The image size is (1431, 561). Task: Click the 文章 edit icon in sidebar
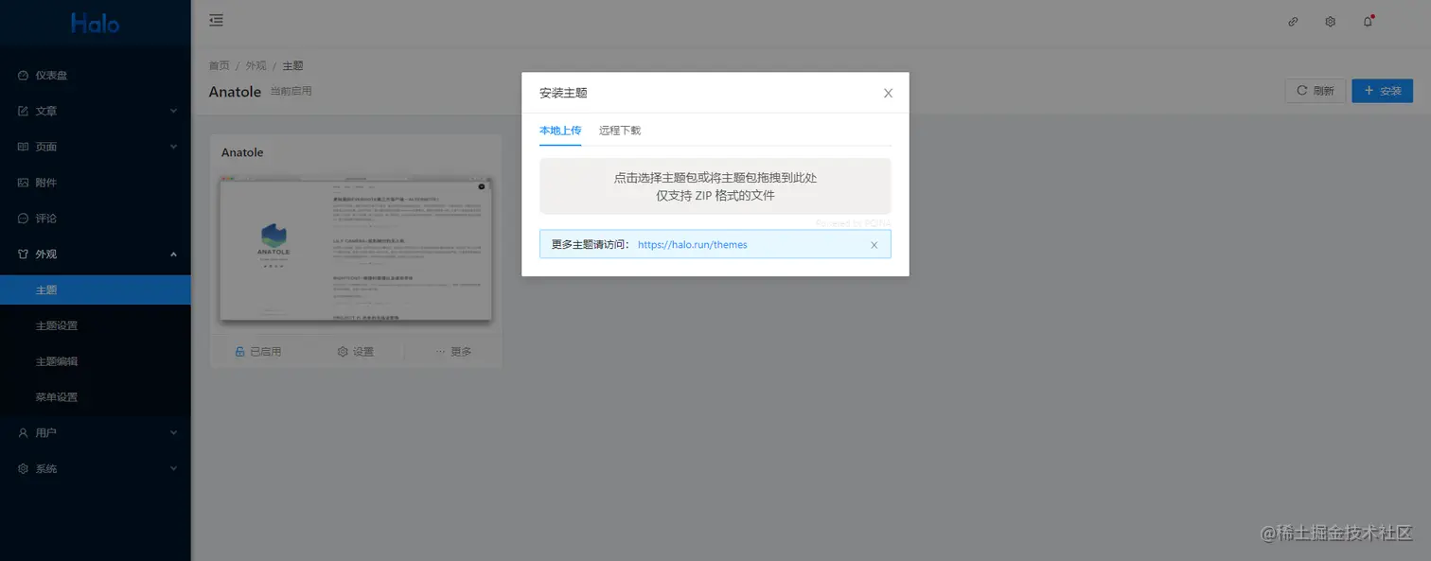tap(24, 111)
